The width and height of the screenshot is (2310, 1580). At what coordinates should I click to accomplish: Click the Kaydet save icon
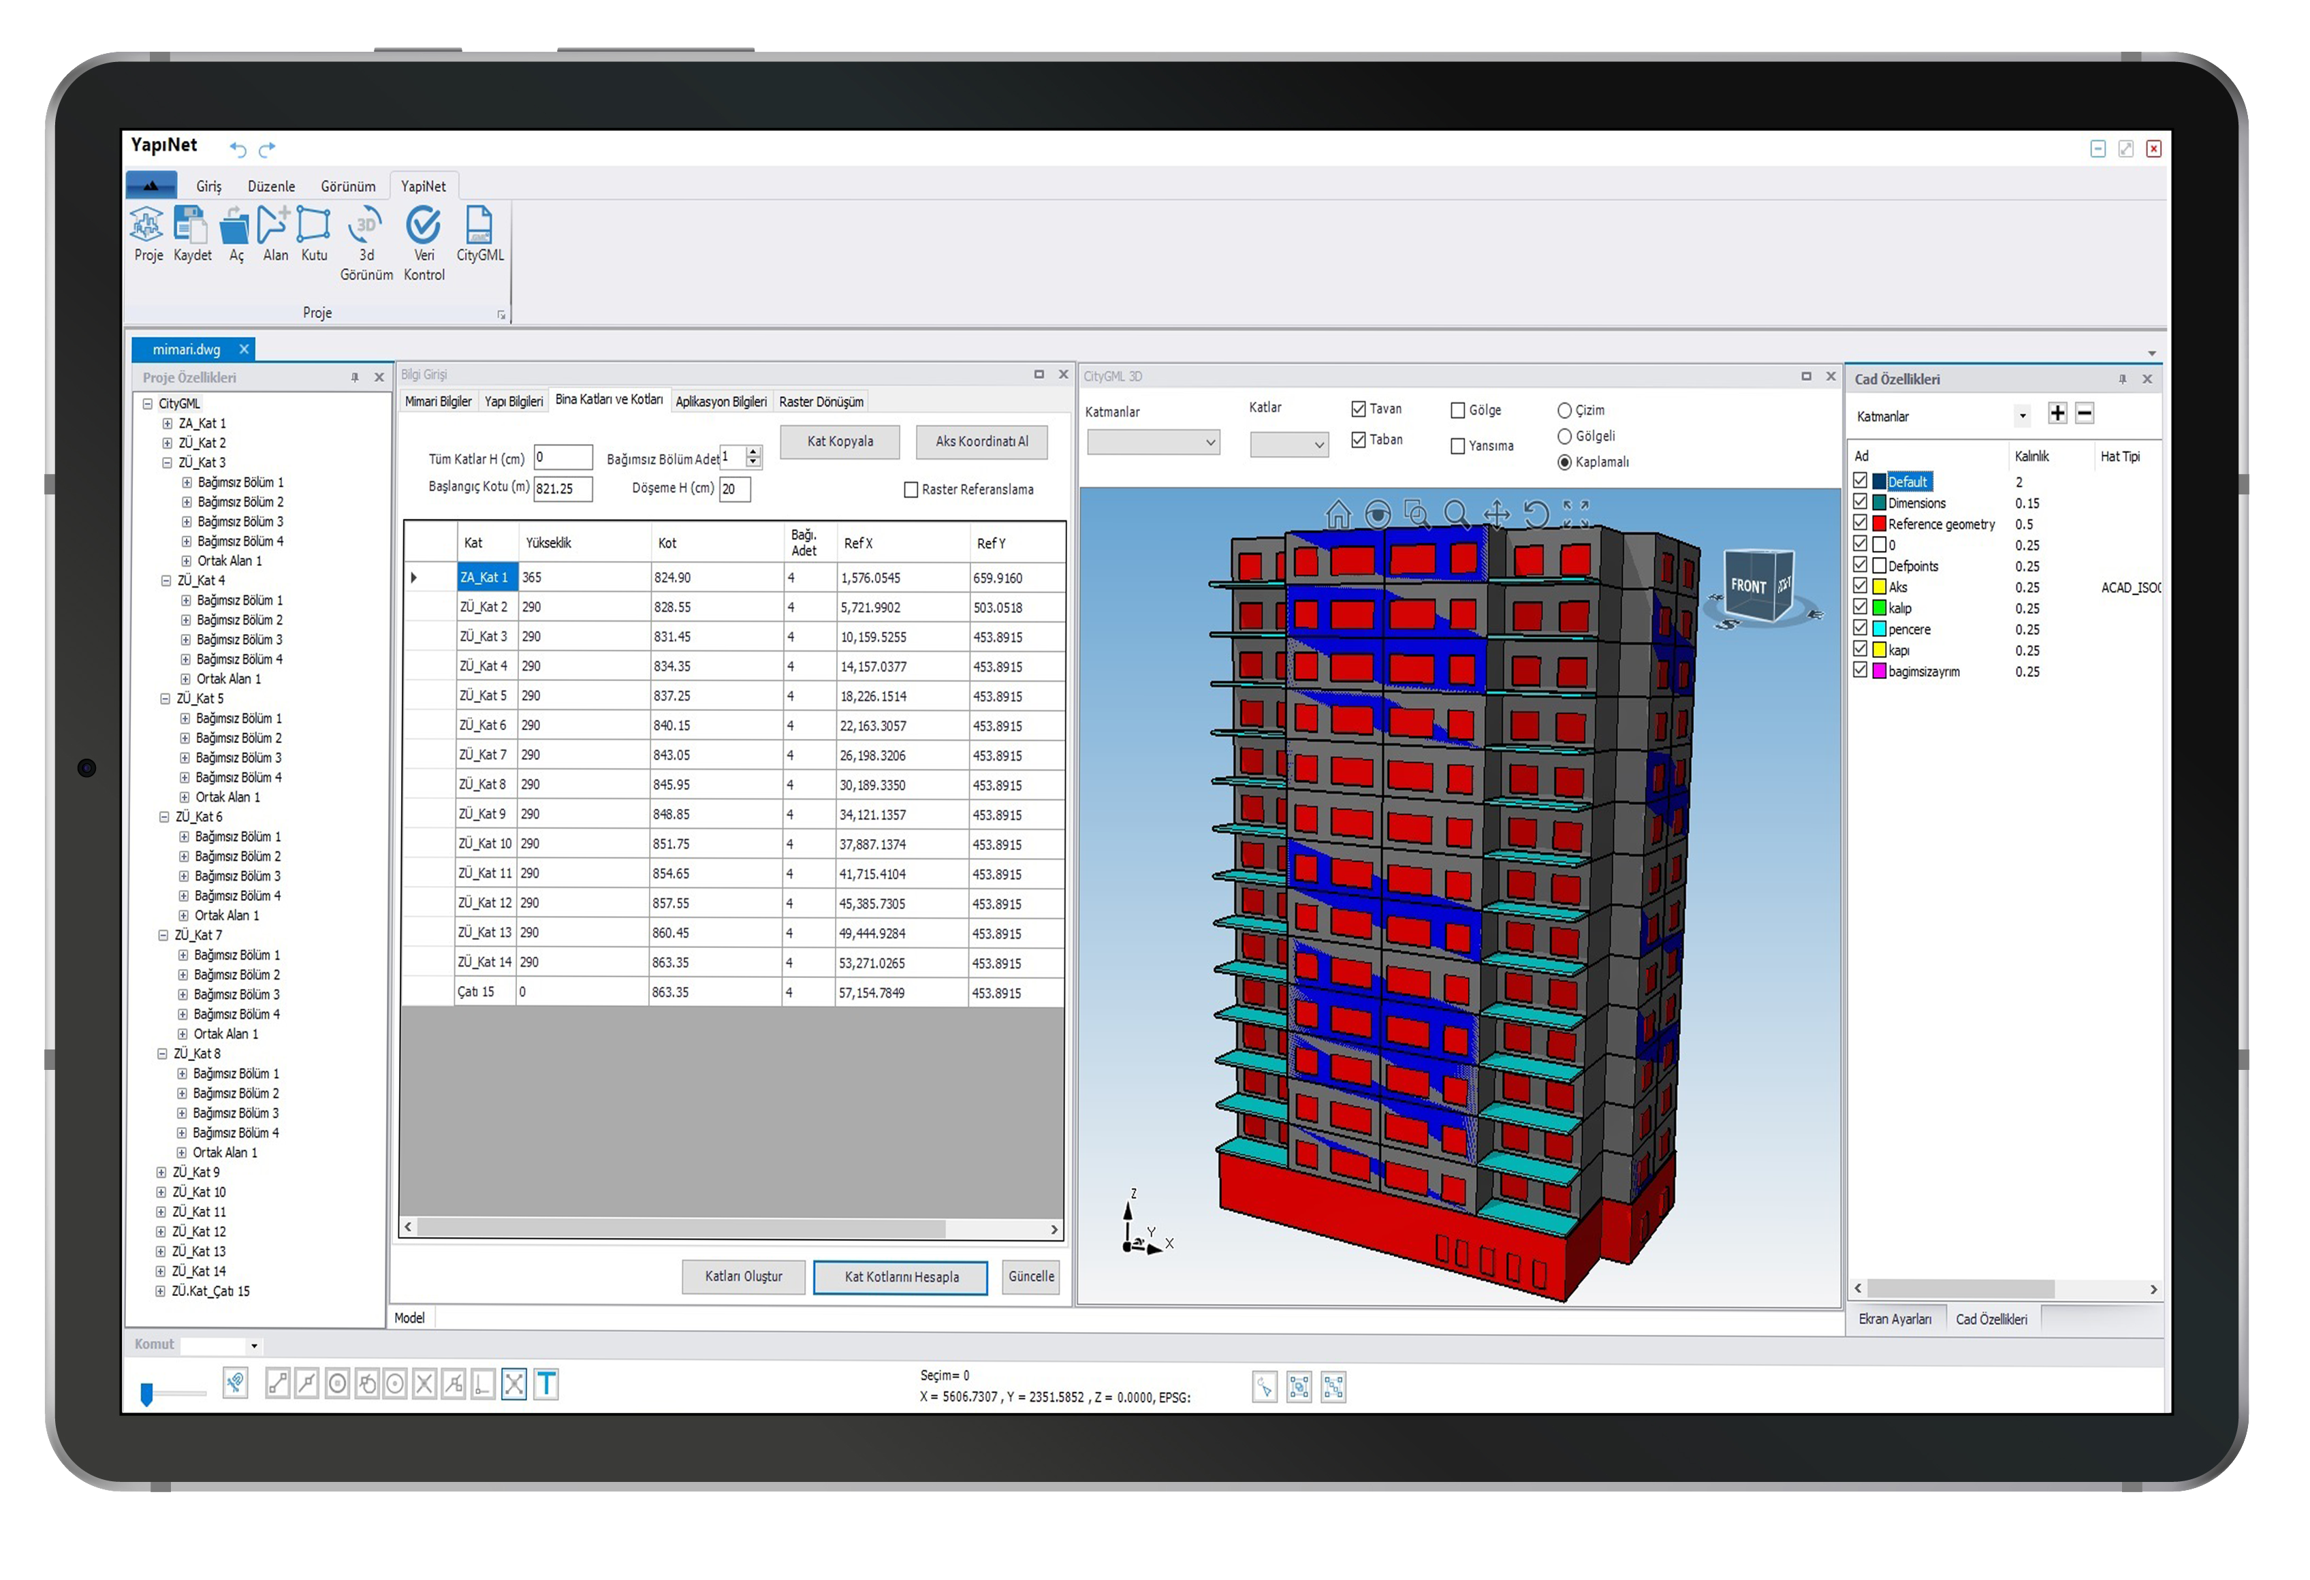click(190, 225)
